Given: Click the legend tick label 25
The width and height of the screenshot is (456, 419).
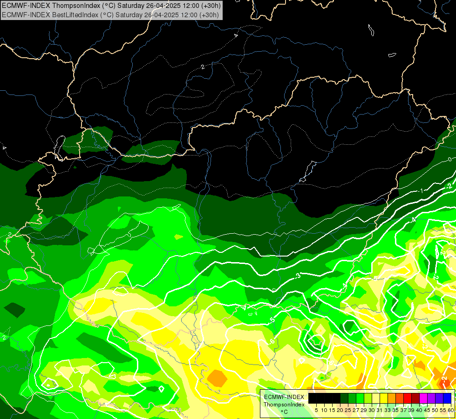Looking at the screenshot, I should (x=348, y=410).
